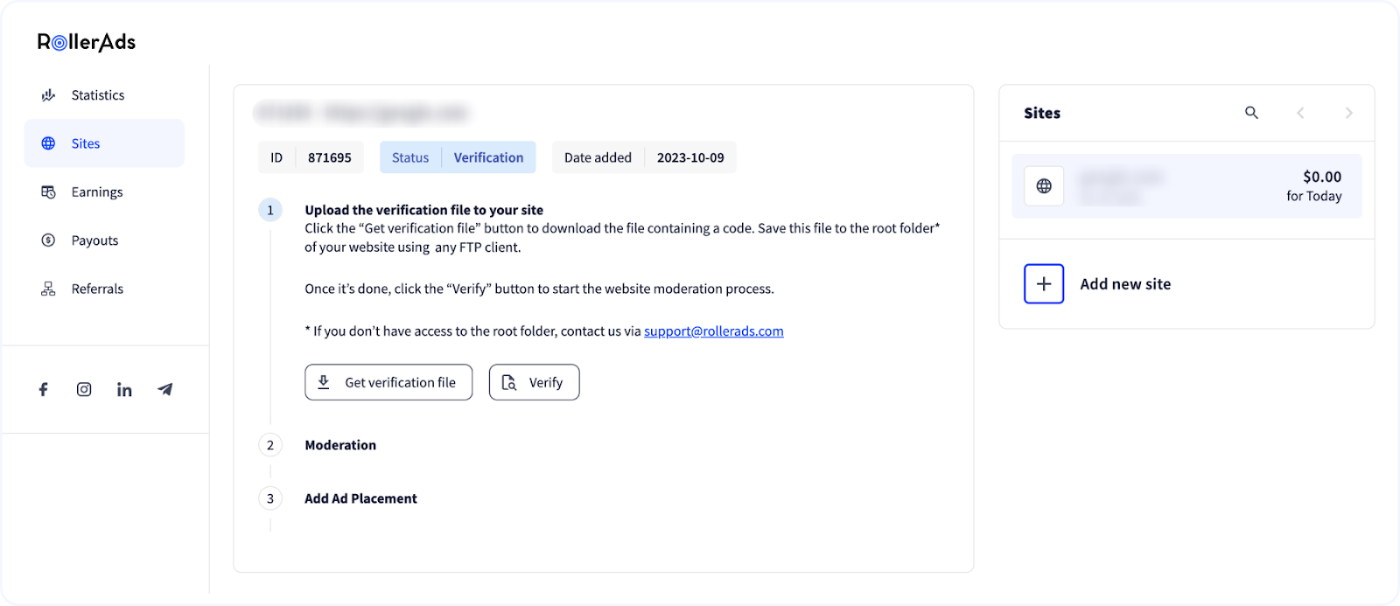Image resolution: width=1400 pixels, height=606 pixels.
Task: Open Statistics in the sidebar
Action: click(x=97, y=95)
